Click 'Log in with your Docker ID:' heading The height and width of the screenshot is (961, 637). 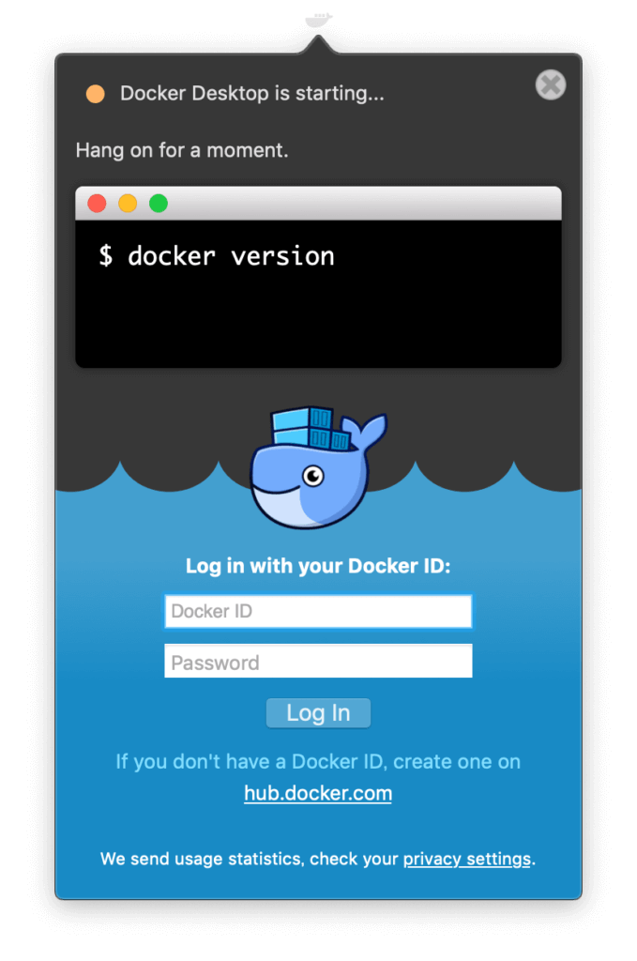pyautogui.click(x=319, y=566)
